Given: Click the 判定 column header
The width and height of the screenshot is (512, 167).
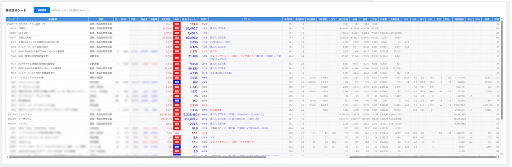Looking at the screenshot, I should 177,19.
